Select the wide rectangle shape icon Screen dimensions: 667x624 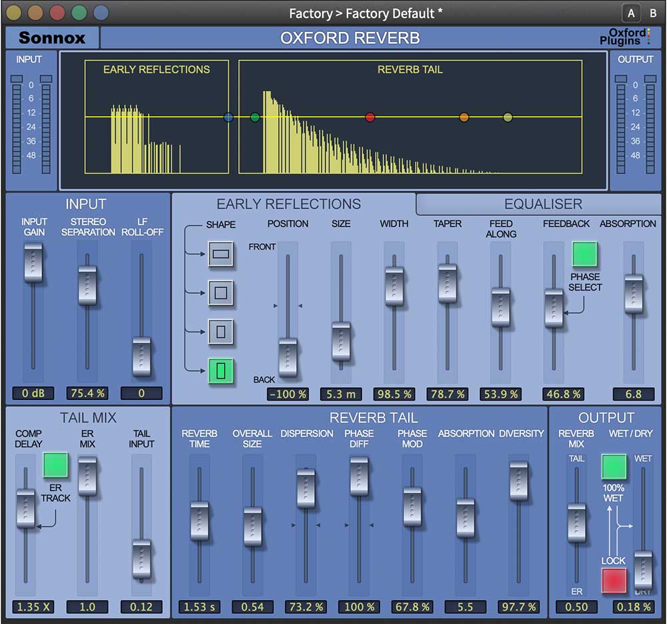220,254
